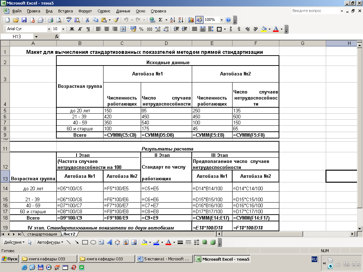The width and height of the screenshot is (363, 272).
Task: Toggle the Drawing toolbar button
Action: pyautogui.click(x=199, y=20)
